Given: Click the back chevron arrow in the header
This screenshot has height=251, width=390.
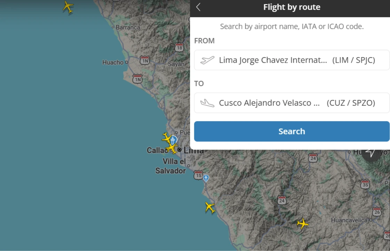Looking at the screenshot, I should (198, 7).
